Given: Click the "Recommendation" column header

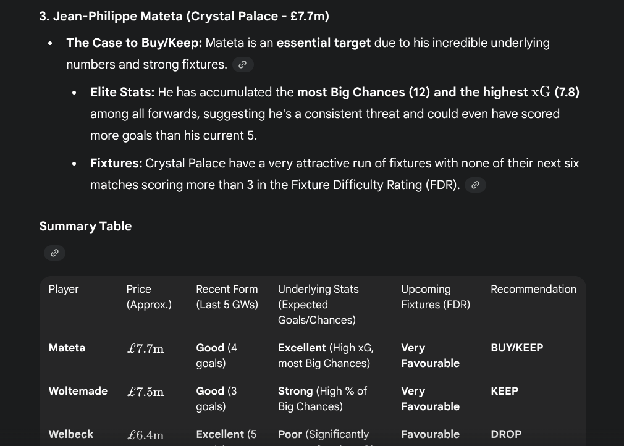Looking at the screenshot, I should pyautogui.click(x=533, y=289).
